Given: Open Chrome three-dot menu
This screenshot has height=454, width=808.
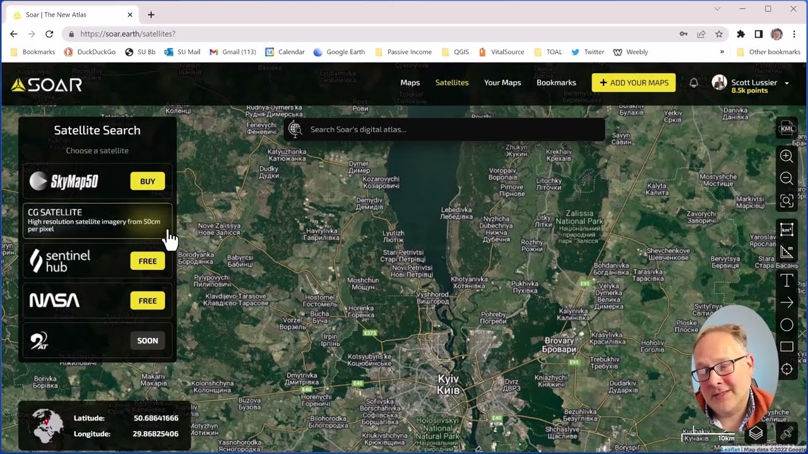Looking at the screenshot, I should point(795,34).
